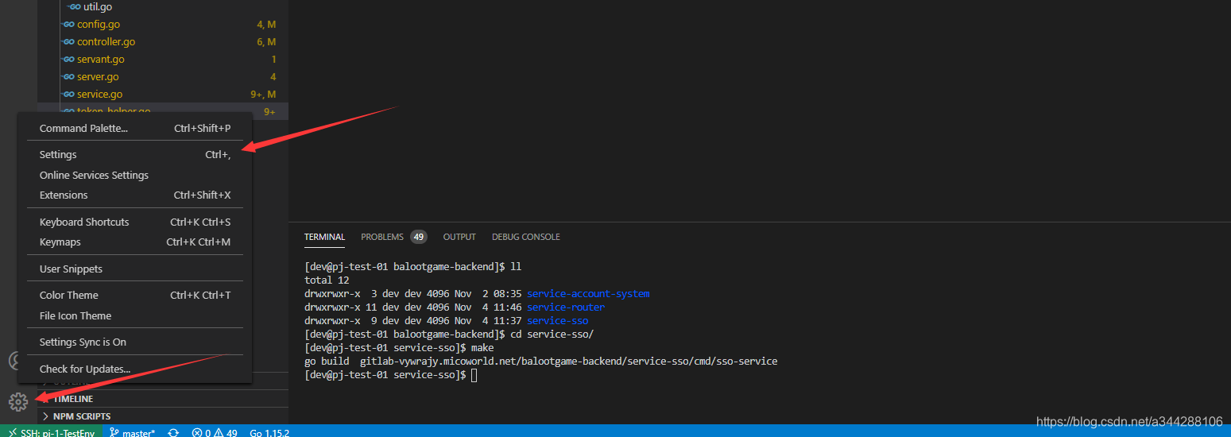Open Extensions from the Manage menu

point(135,195)
